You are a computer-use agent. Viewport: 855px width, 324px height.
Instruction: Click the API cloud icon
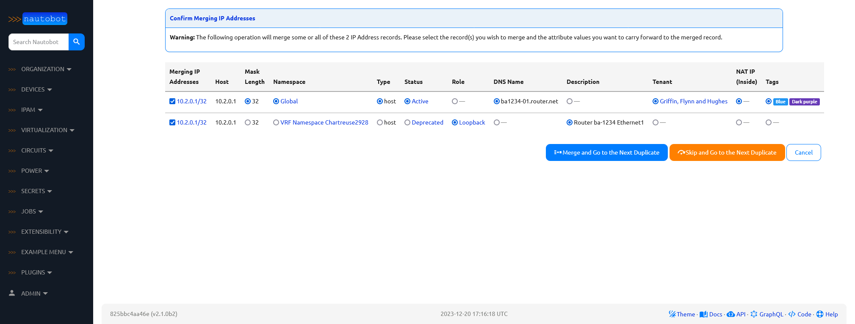point(731,314)
